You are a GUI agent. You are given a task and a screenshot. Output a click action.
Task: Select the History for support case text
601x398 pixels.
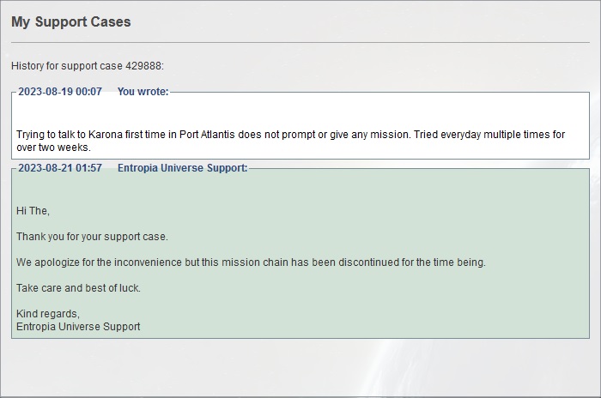pos(67,66)
